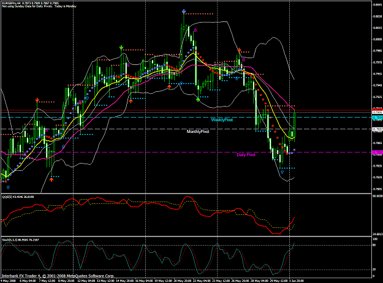This screenshot has width=383, height=283.
Task: Click the '4 May 2008' time axis label
Action: click(8, 281)
